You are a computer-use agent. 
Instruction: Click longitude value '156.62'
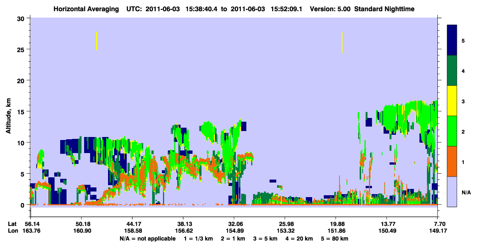click(183, 231)
